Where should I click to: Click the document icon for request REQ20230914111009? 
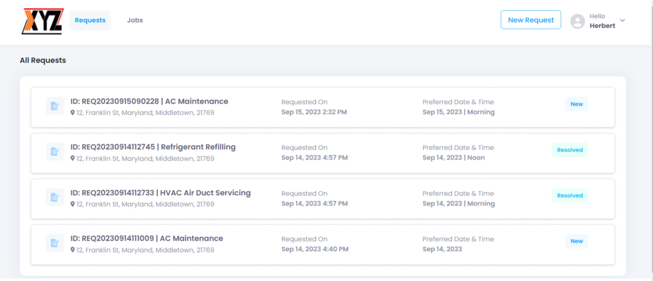pyautogui.click(x=55, y=243)
